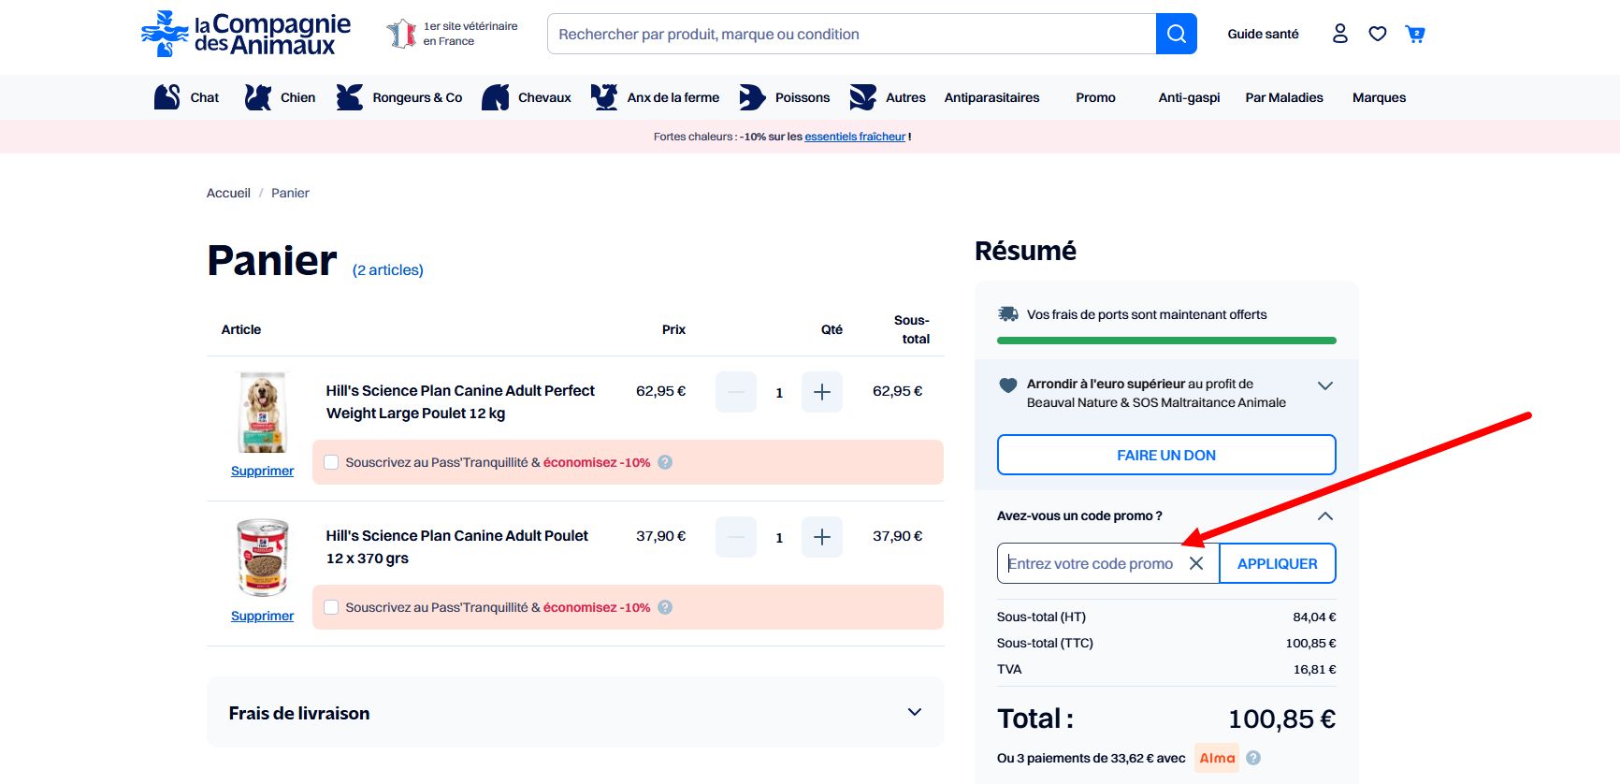This screenshot has height=784, width=1620.
Task: Click the fish icon next to Poissons
Action: click(x=752, y=97)
